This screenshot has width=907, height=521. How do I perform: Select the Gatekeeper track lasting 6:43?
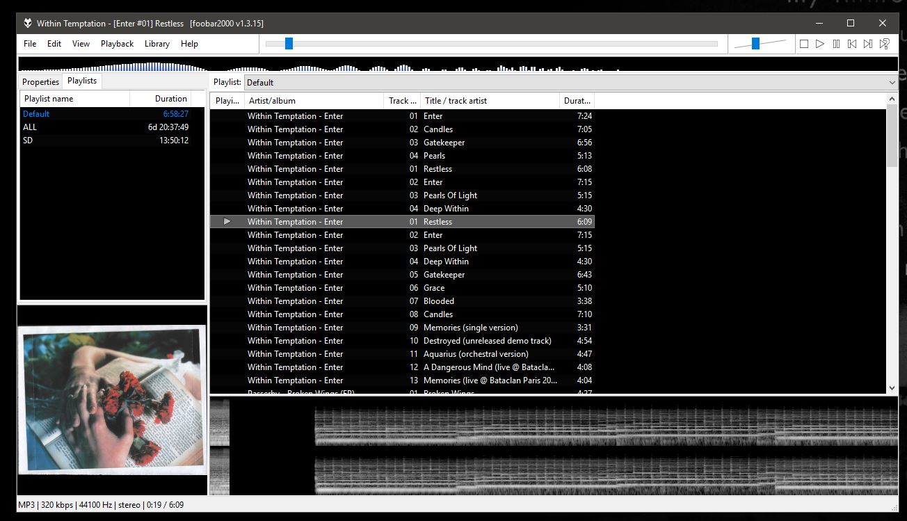[x=402, y=275]
